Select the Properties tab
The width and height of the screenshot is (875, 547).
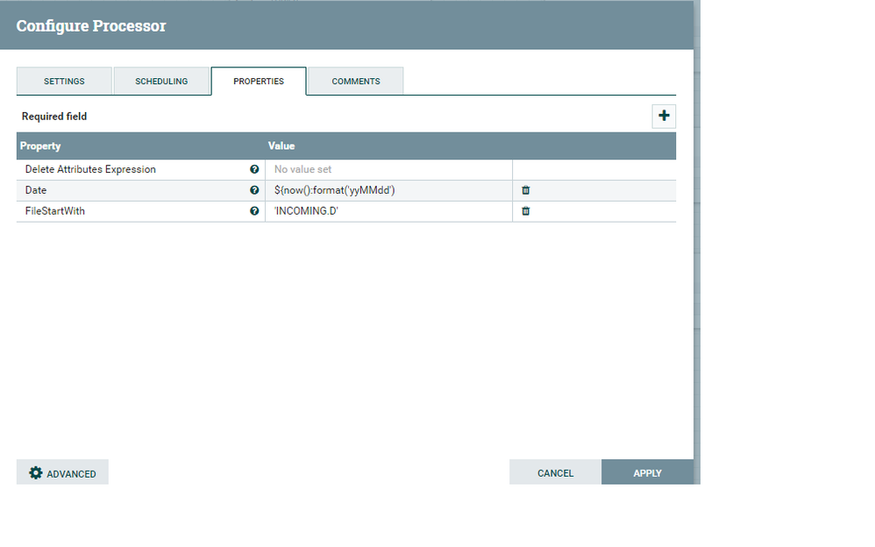pyautogui.click(x=259, y=82)
